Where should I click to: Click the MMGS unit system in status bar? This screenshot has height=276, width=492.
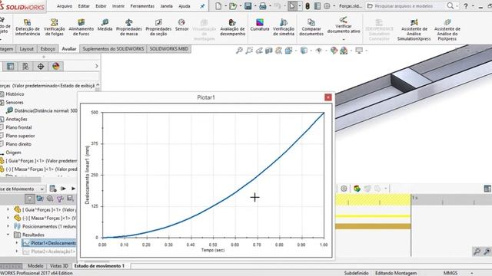tap(450, 273)
